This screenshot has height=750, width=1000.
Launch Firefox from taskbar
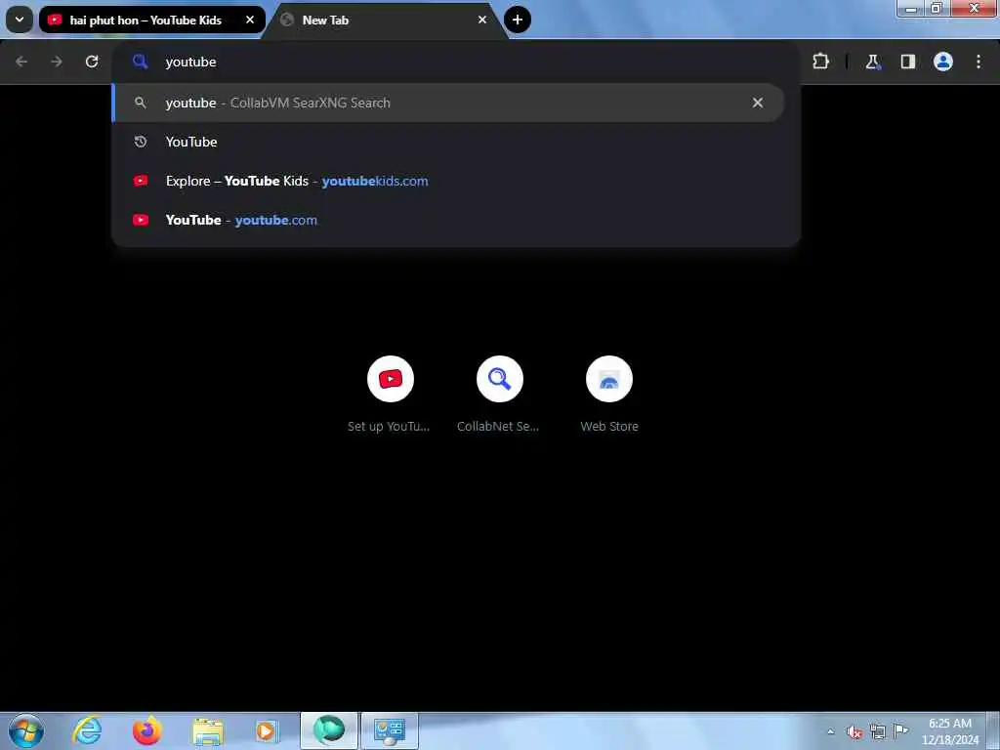pos(147,730)
